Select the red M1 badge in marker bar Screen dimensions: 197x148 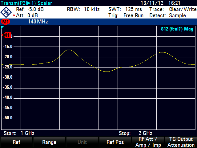tap(6, 22)
